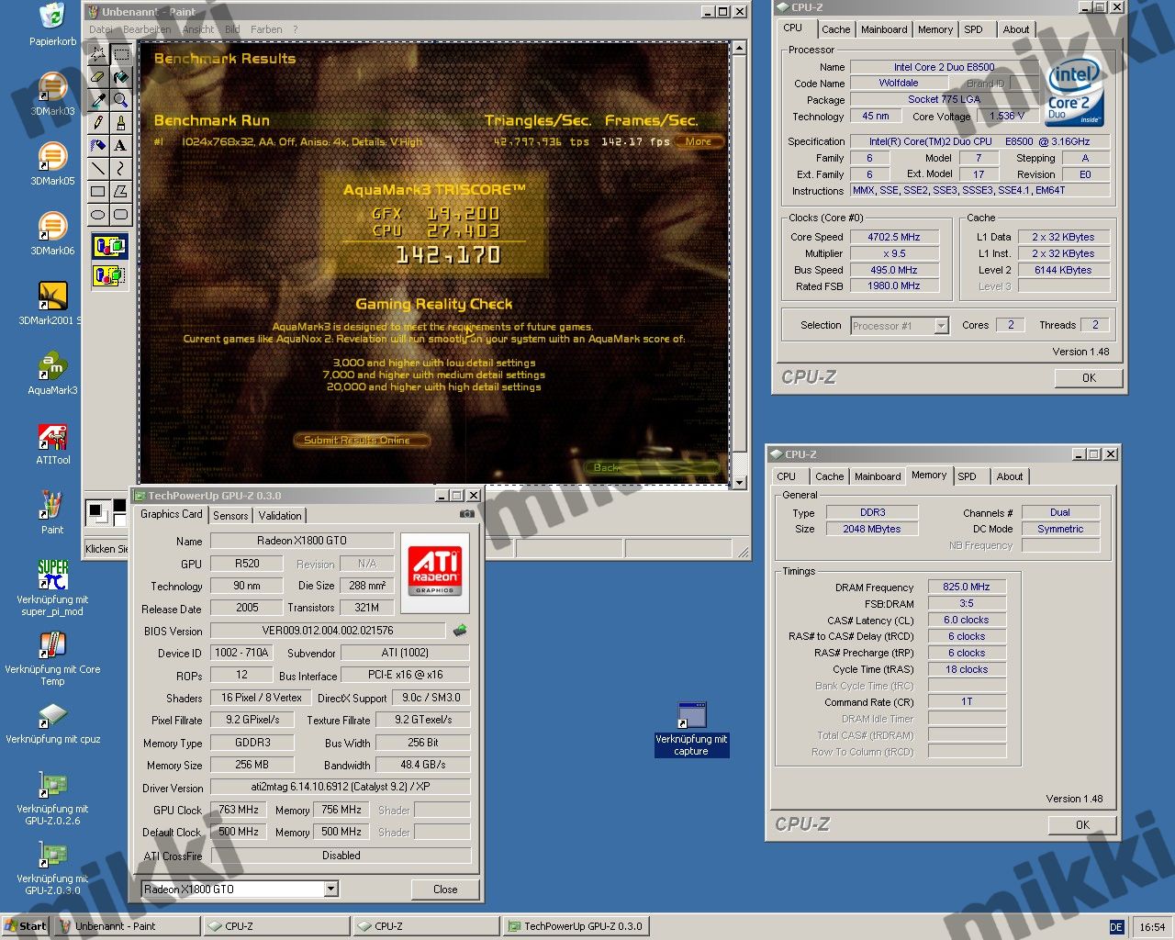
Task: Choose the Eraser tool in Paint
Action: pyautogui.click(x=98, y=77)
